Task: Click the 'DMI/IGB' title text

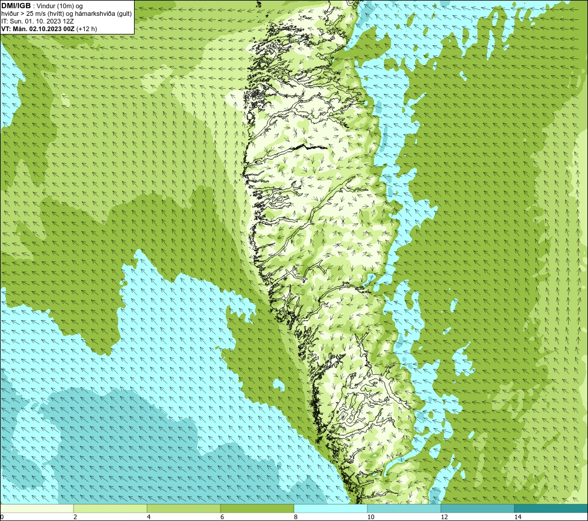Action: pos(16,6)
